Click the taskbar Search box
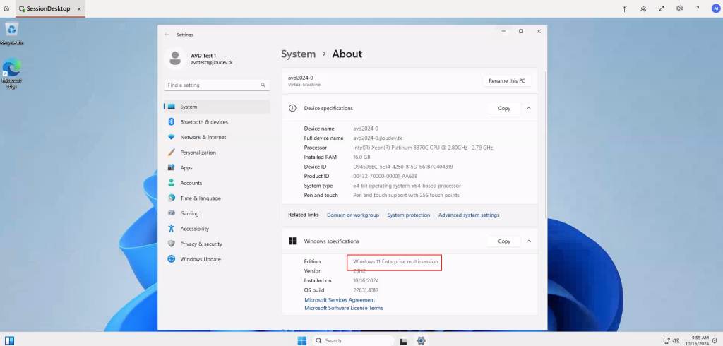Viewport: 723px width, 346px height. (353, 340)
